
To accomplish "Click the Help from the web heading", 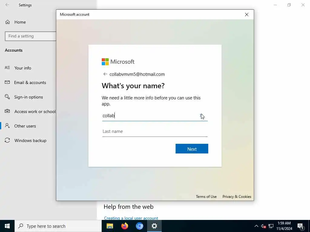I will [128, 207].
